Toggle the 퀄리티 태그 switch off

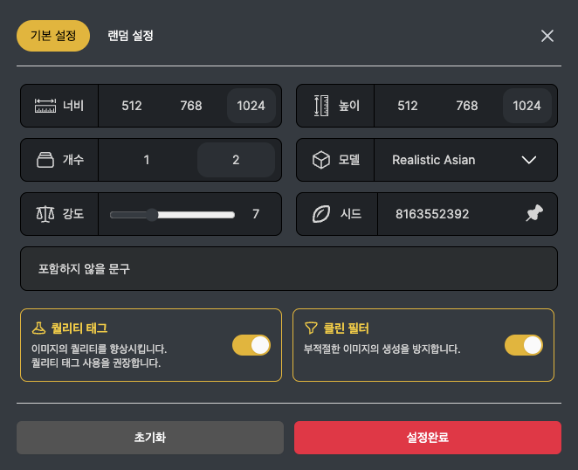pos(251,345)
